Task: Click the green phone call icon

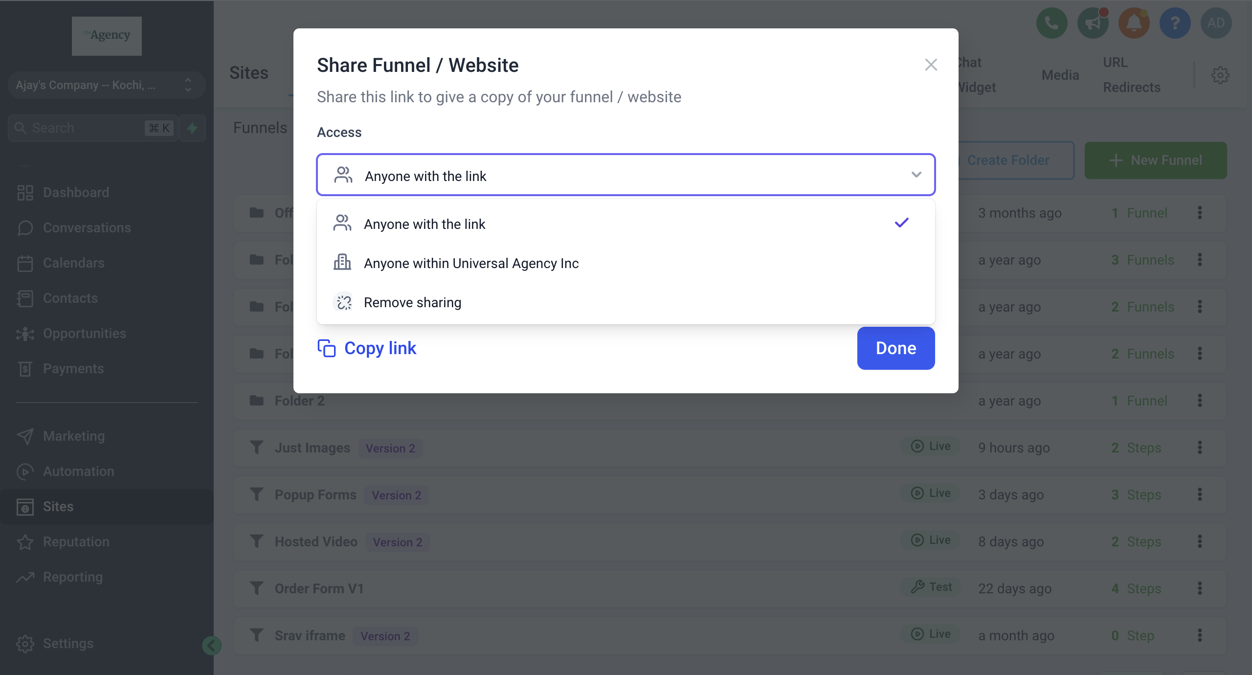Action: tap(1051, 23)
